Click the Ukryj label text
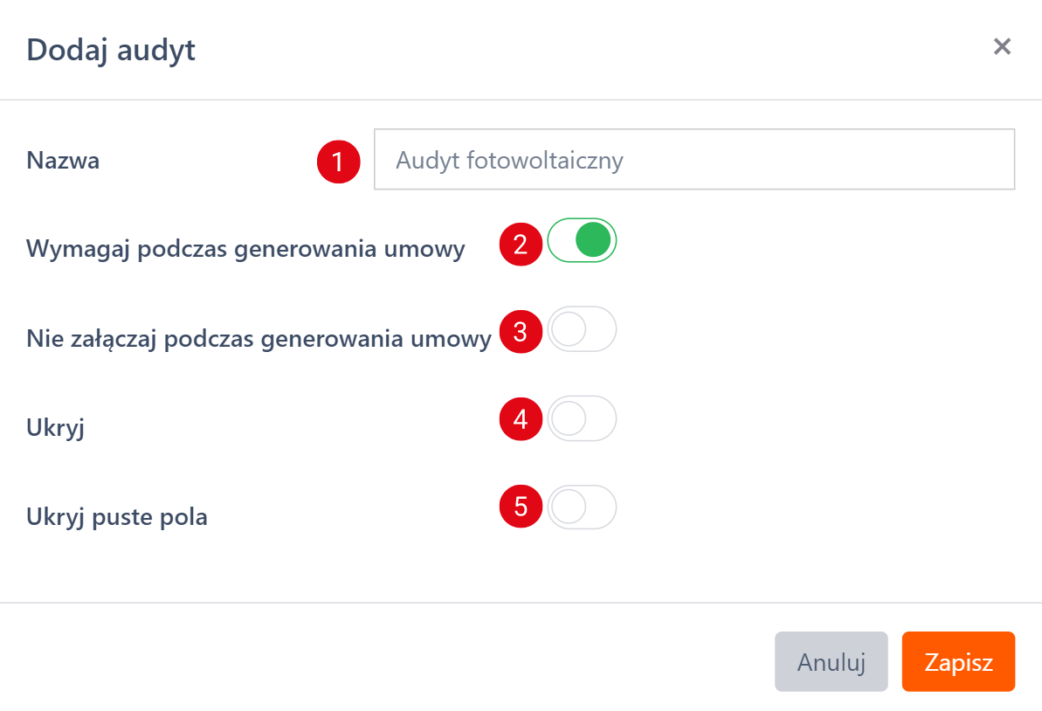 pos(55,428)
